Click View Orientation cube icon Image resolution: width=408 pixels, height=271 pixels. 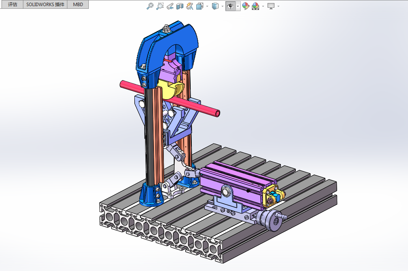(x=200, y=6)
